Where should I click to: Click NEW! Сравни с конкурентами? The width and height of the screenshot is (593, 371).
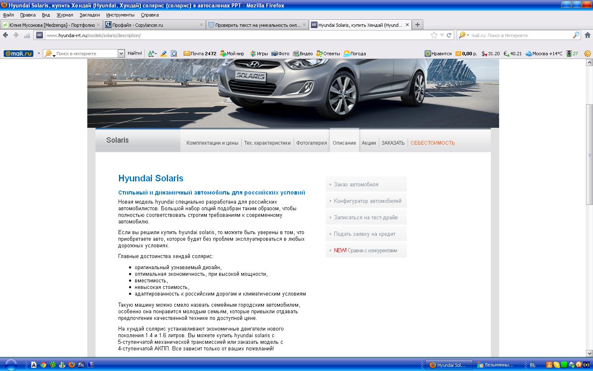[x=366, y=250]
